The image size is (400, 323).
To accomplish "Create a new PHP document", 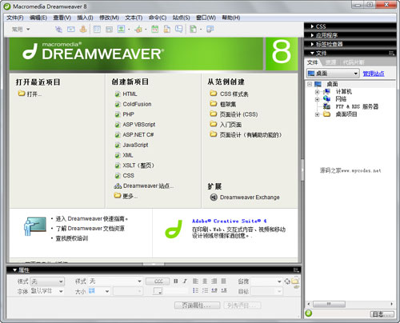I will (x=128, y=114).
